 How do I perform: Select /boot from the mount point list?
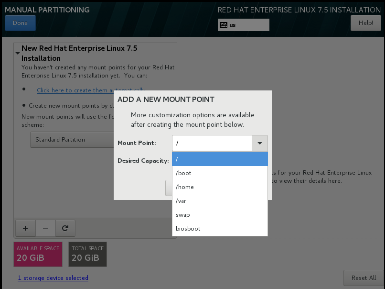220,173
